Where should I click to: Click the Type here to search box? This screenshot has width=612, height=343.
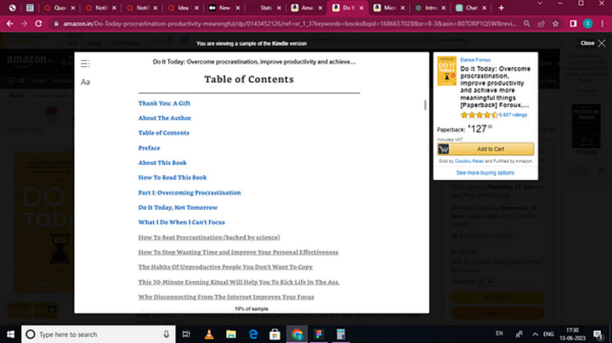click(99, 335)
